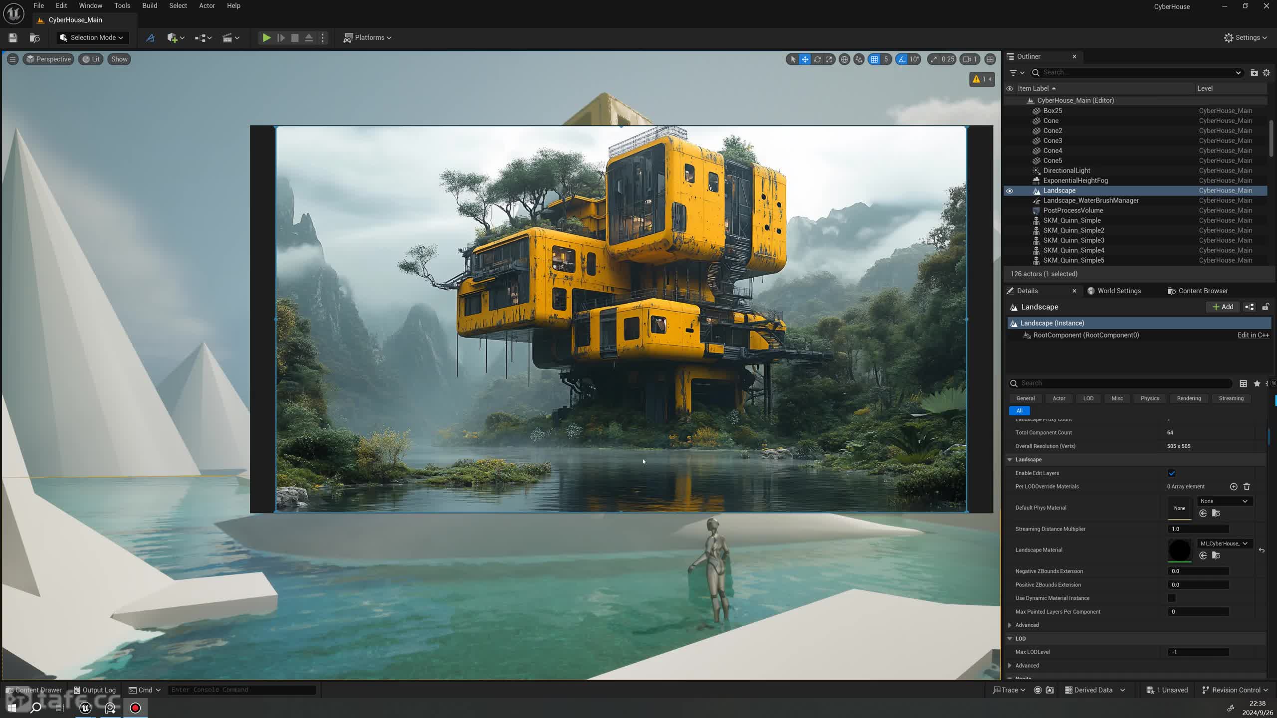The width and height of the screenshot is (1277, 718).
Task: Open the Blueprints toolbar button
Action: coord(203,37)
